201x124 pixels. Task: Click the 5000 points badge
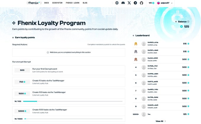[x=22, y=111]
